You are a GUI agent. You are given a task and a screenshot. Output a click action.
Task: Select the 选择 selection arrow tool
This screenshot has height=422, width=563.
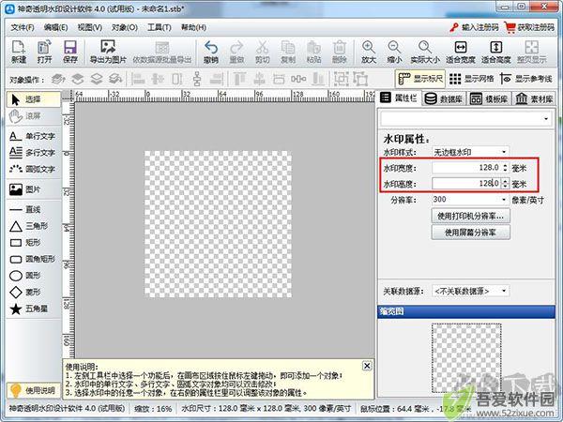click(34, 99)
